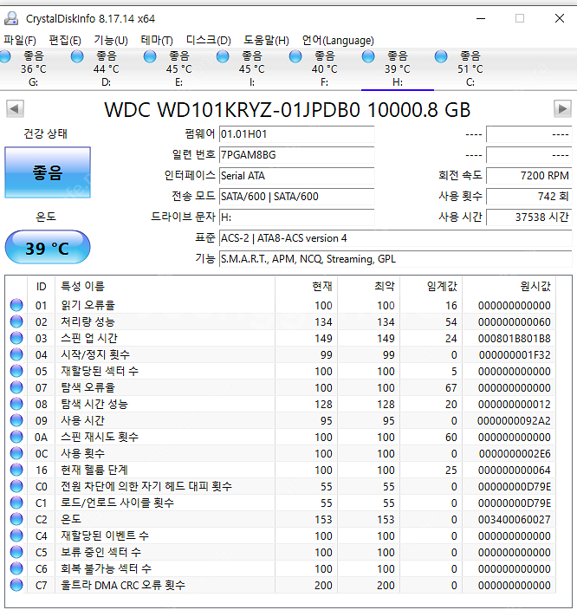Click the 원시값 column header

click(509, 286)
